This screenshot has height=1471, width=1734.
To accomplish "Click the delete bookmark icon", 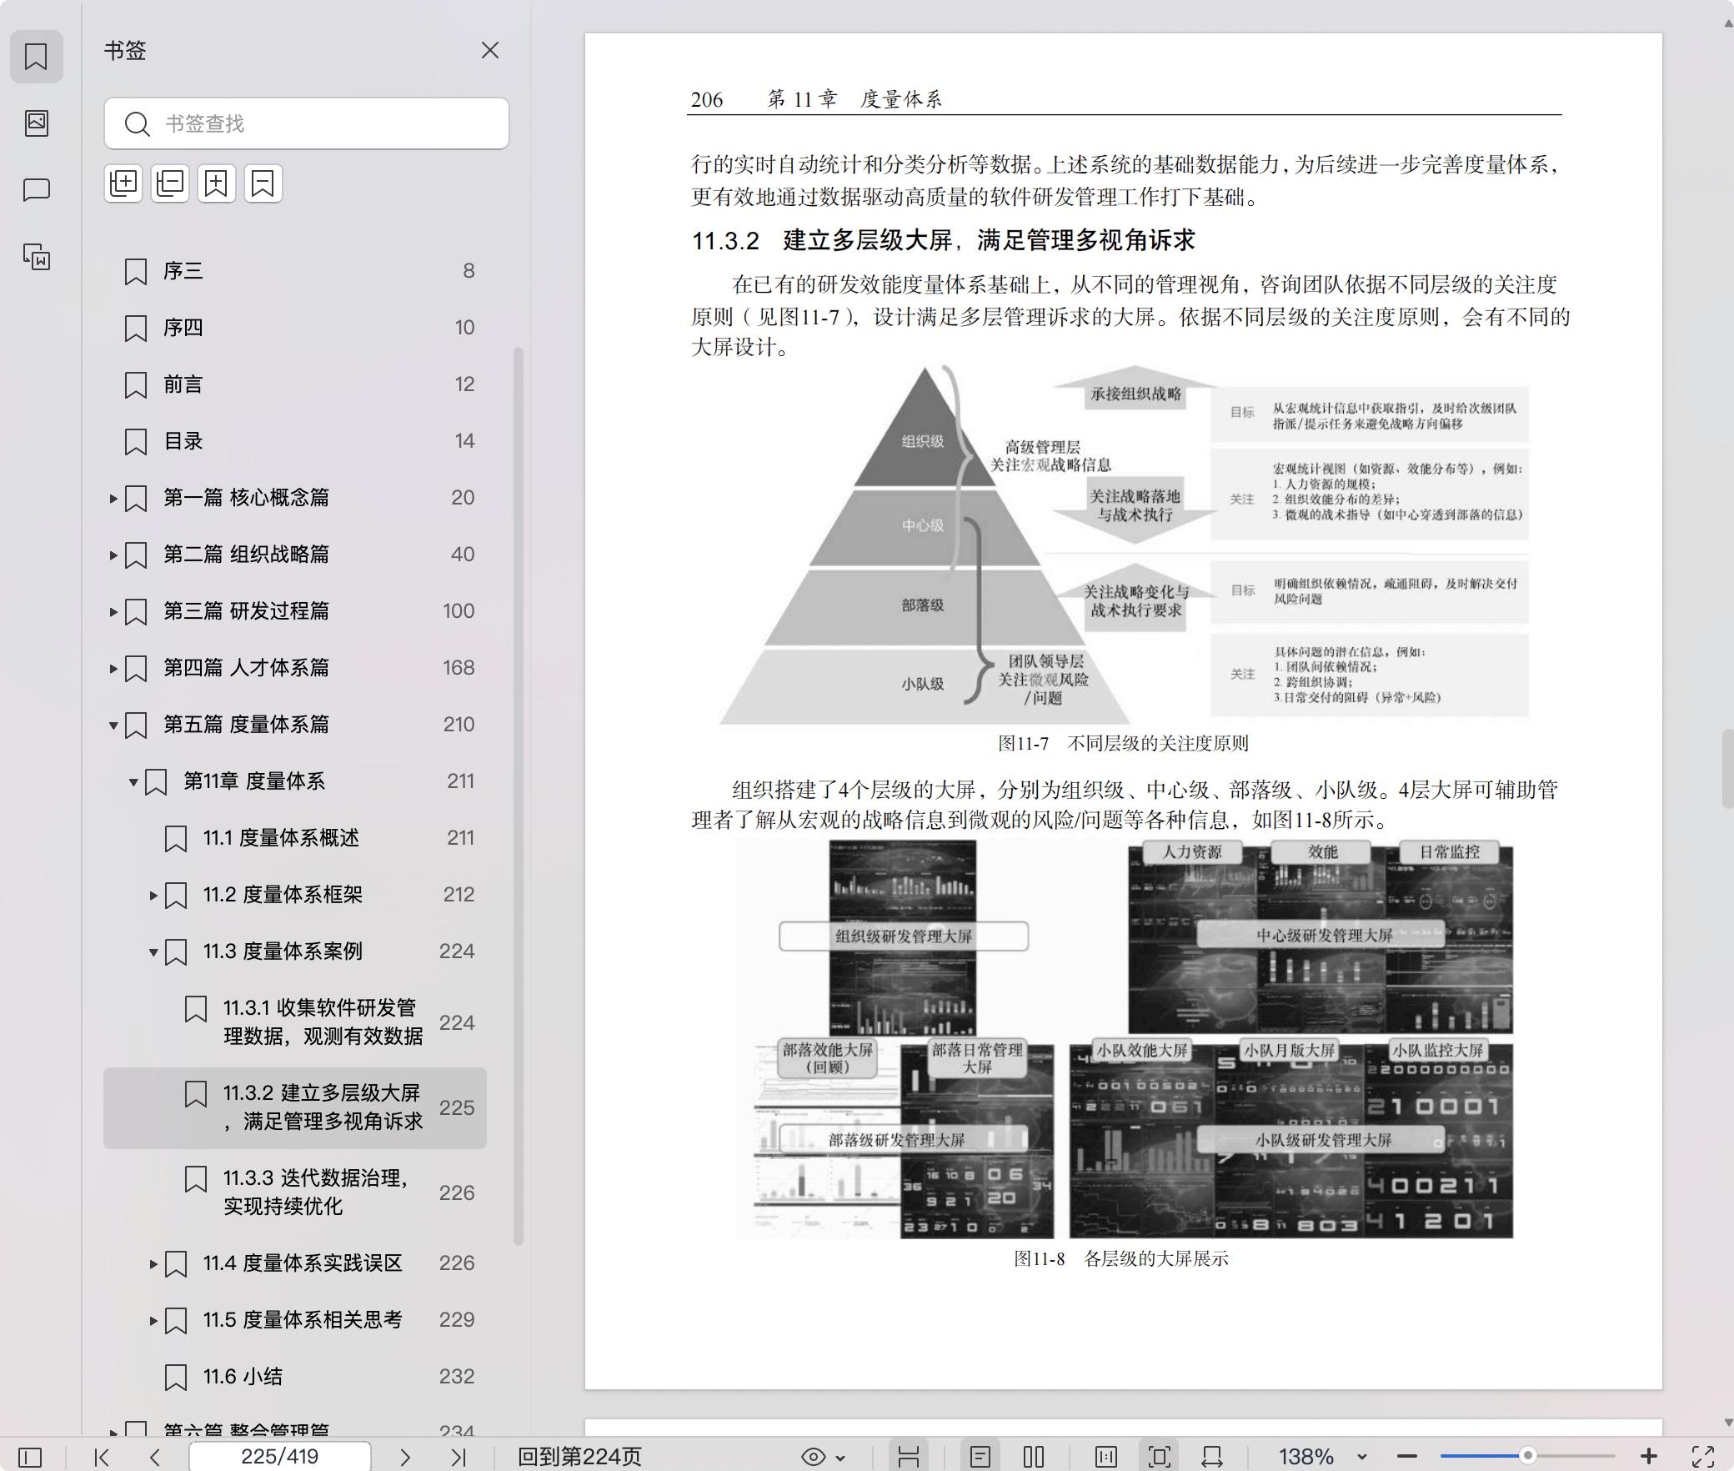I will point(263,183).
